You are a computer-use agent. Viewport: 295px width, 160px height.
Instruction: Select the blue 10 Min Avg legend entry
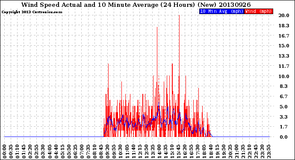pos(221,11)
